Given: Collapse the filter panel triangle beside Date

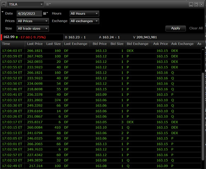Looking at the screenshot, I should click(x=2, y=12).
